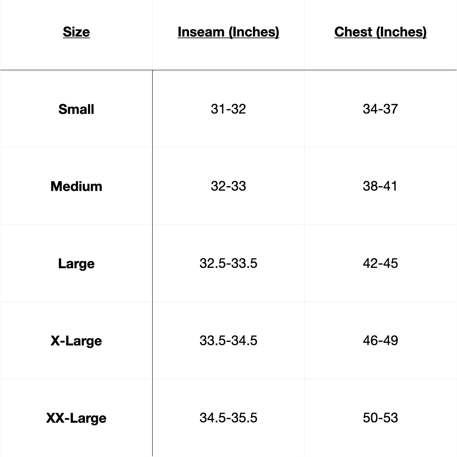Click the 50-53 chest cell
The height and width of the screenshot is (457, 457).
380,418
